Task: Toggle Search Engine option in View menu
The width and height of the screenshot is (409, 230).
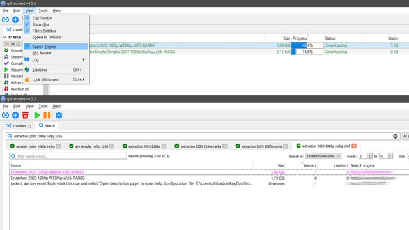Action: (56, 47)
